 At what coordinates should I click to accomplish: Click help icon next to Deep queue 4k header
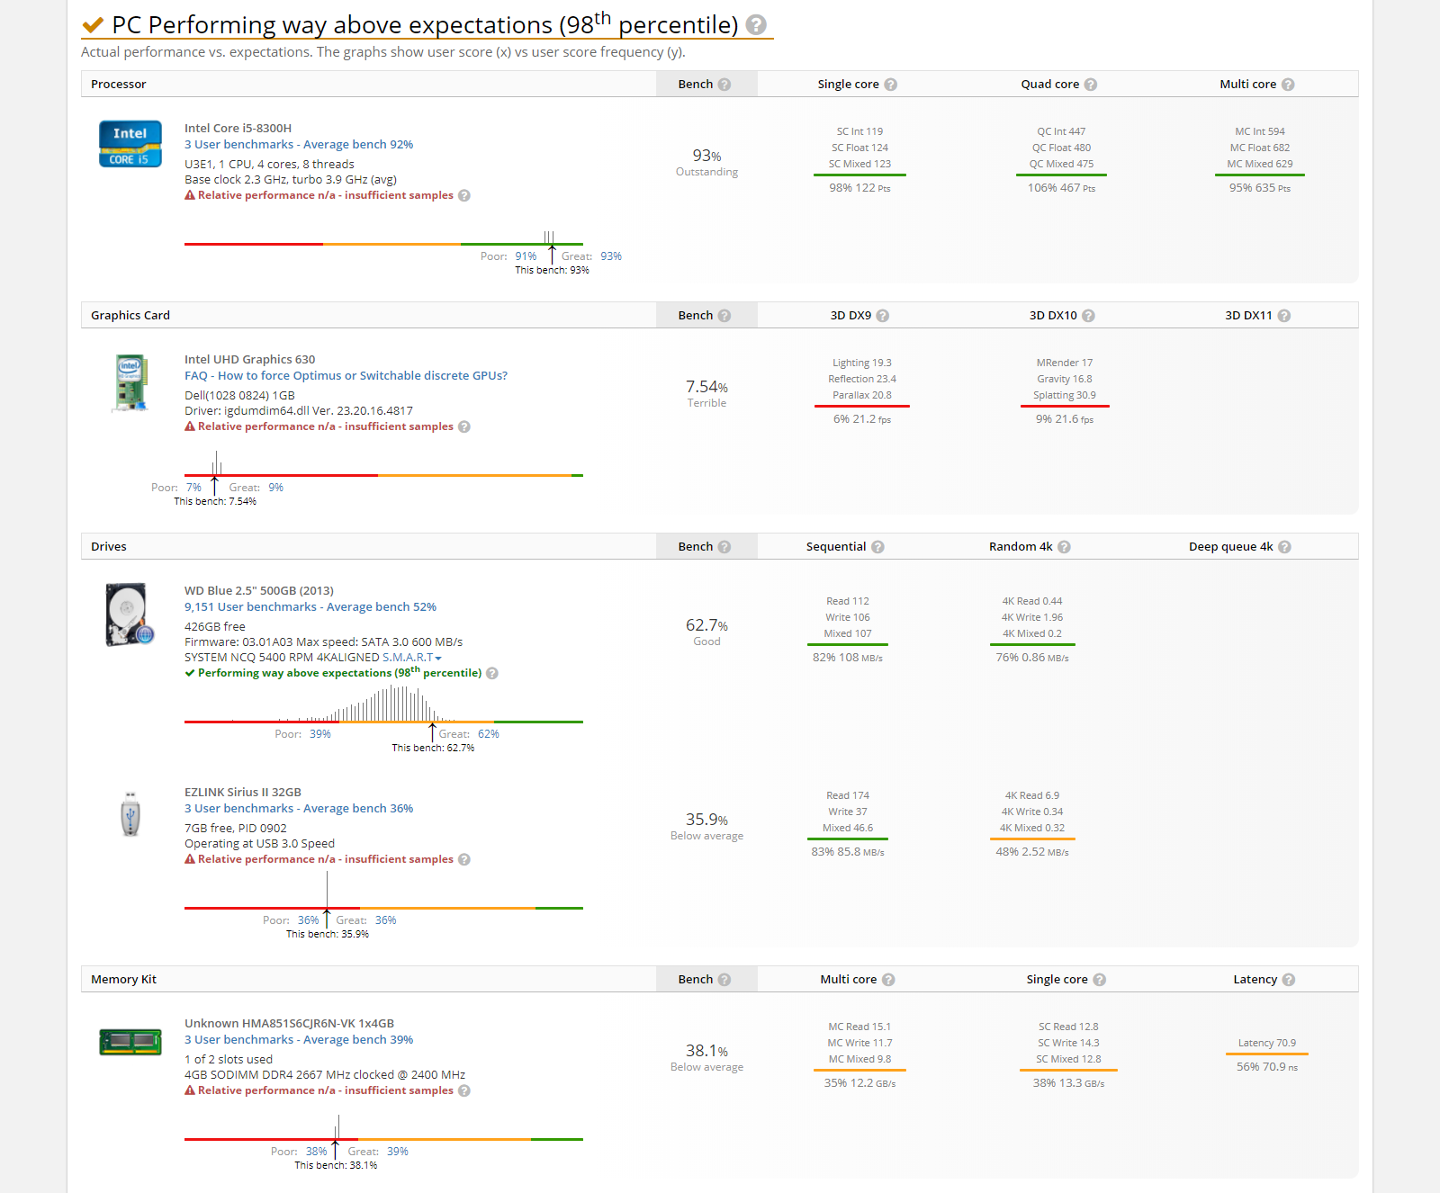(1285, 547)
